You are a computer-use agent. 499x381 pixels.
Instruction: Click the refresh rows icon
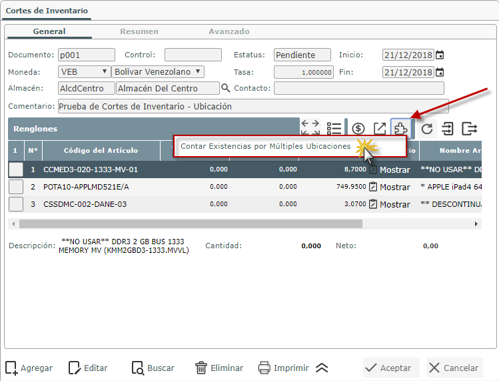pos(427,129)
